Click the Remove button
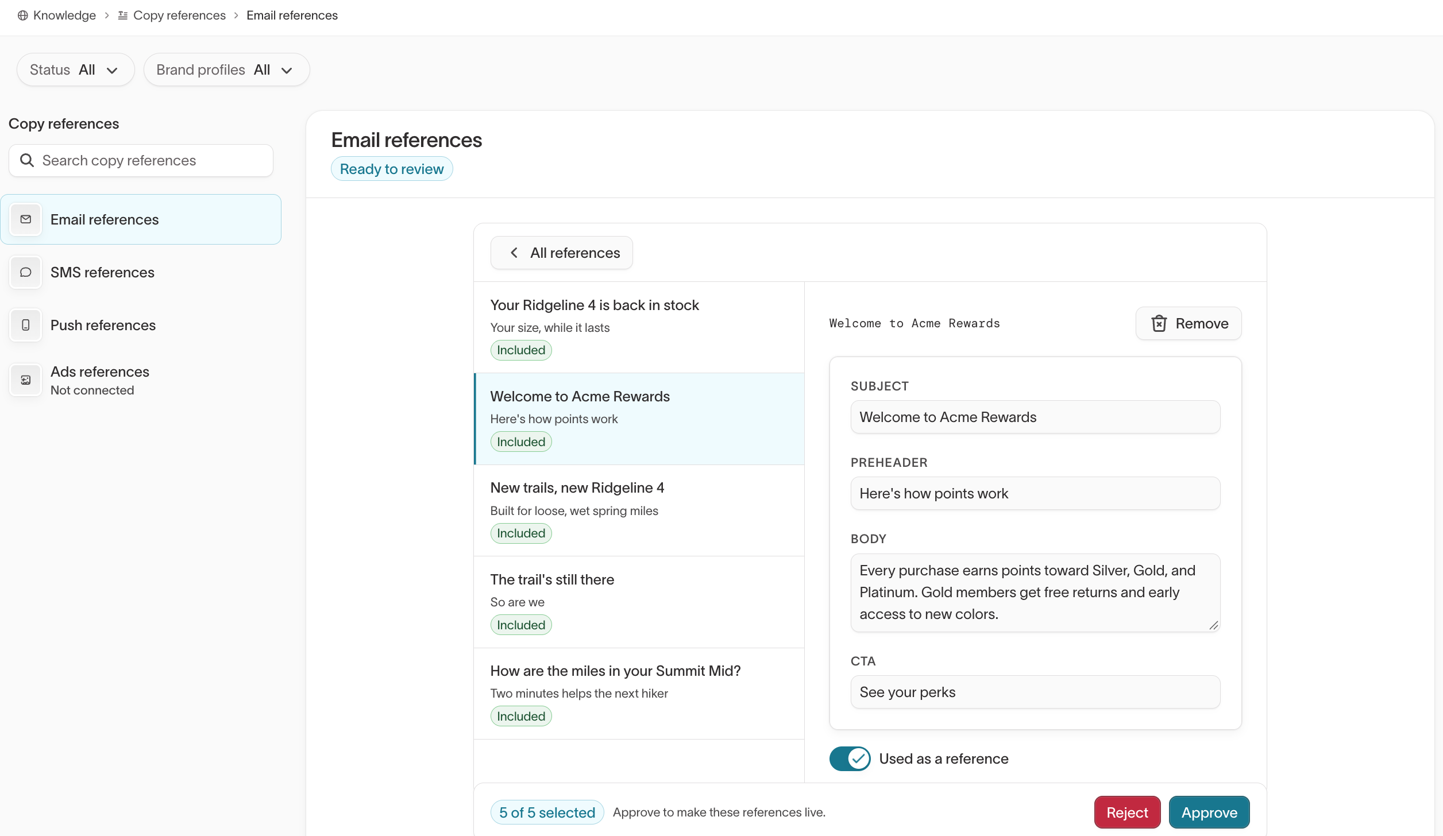The image size is (1443, 836). [1189, 323]
